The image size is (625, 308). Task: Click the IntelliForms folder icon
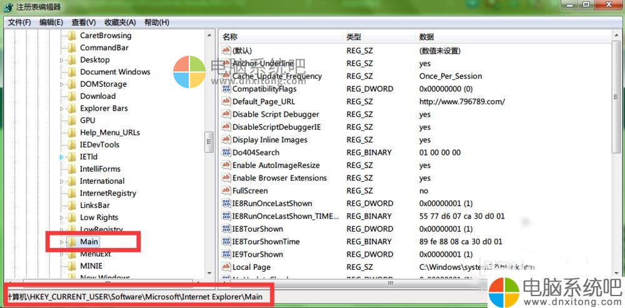tap(72, 169)
